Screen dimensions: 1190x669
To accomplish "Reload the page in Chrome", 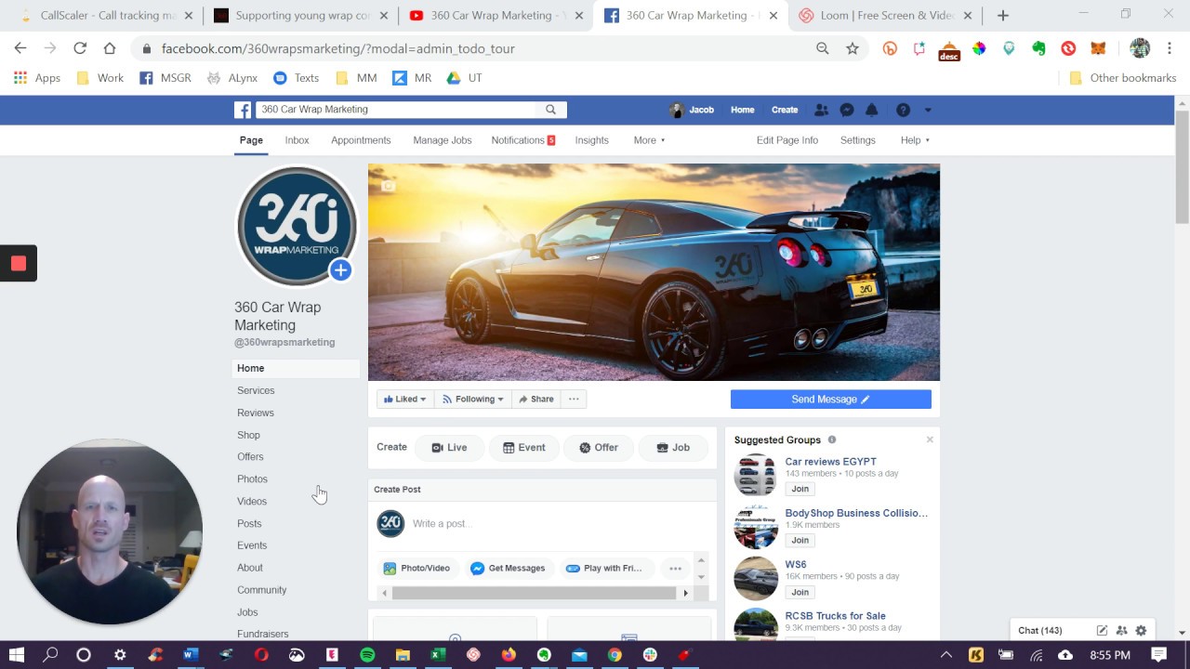I will [80, 48].
